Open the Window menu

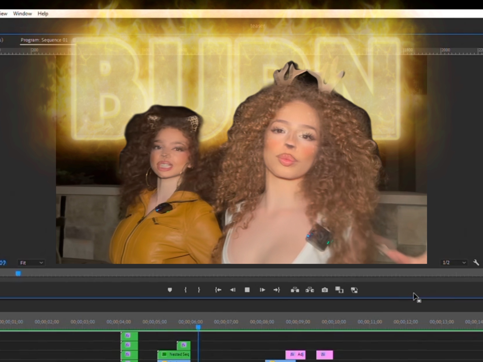(x=22, y=14)
